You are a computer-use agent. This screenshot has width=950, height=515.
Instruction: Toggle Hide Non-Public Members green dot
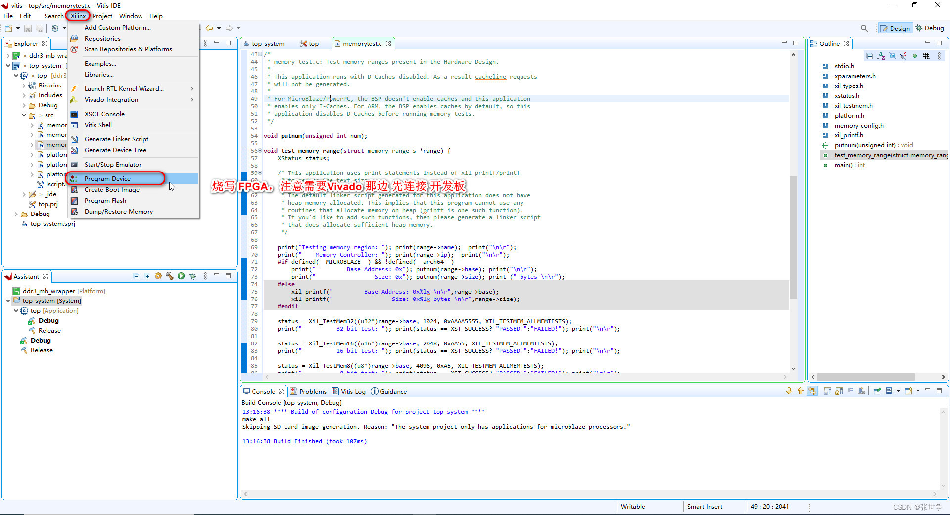point(915,56)
